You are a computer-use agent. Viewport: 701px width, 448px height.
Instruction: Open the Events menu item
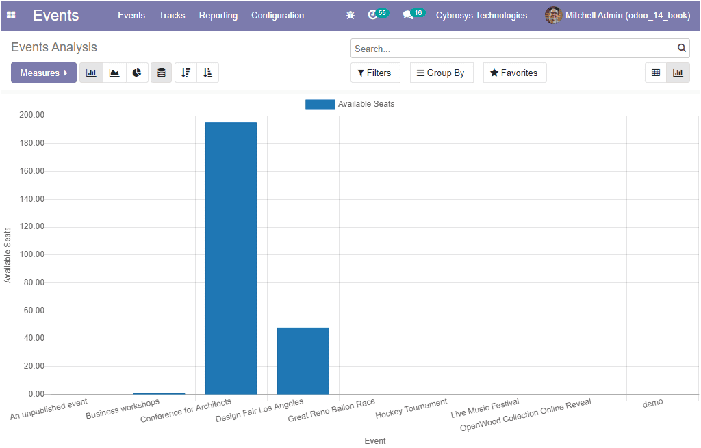(131, 15)
